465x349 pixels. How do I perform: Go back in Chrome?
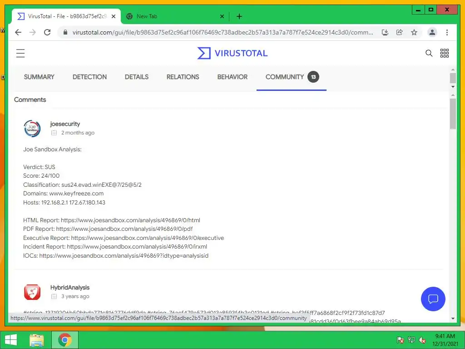pyautogui.click(x=18, y=32)
